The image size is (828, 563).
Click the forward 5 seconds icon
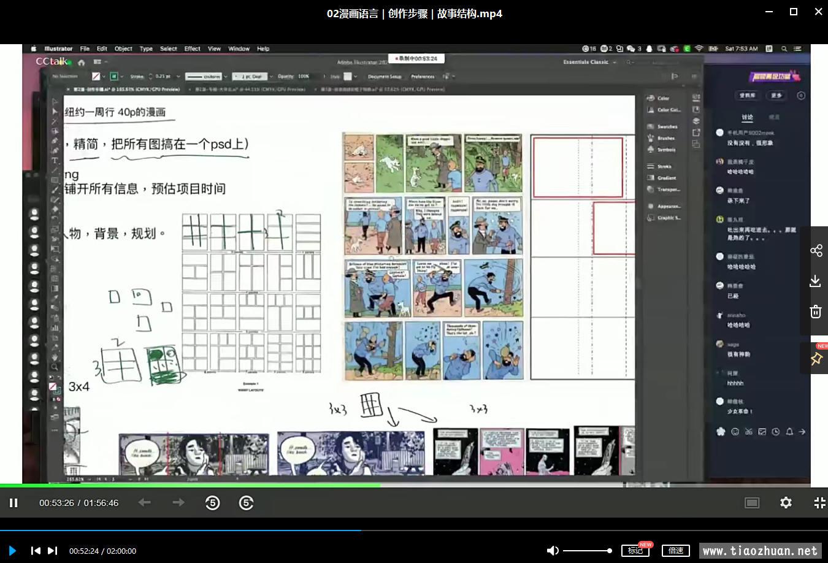point(246,503)
